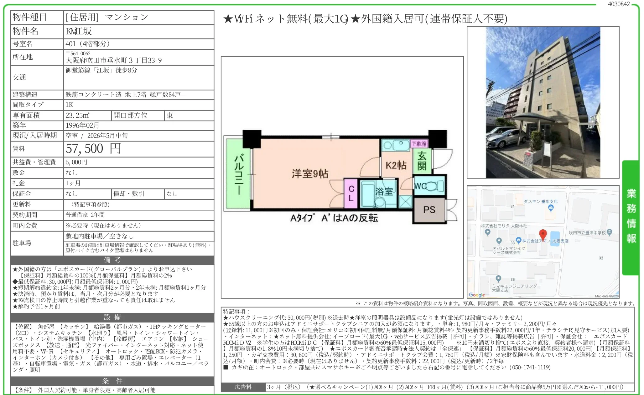
Task: Click the Google logo on the map
Action: pyautogui.click(x=476, y=295)
